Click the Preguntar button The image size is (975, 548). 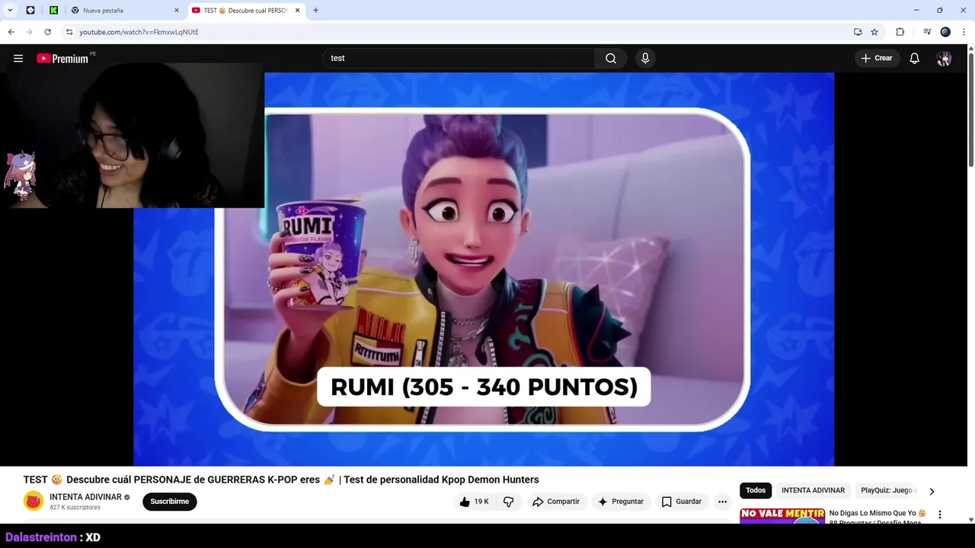coord(621,502)
